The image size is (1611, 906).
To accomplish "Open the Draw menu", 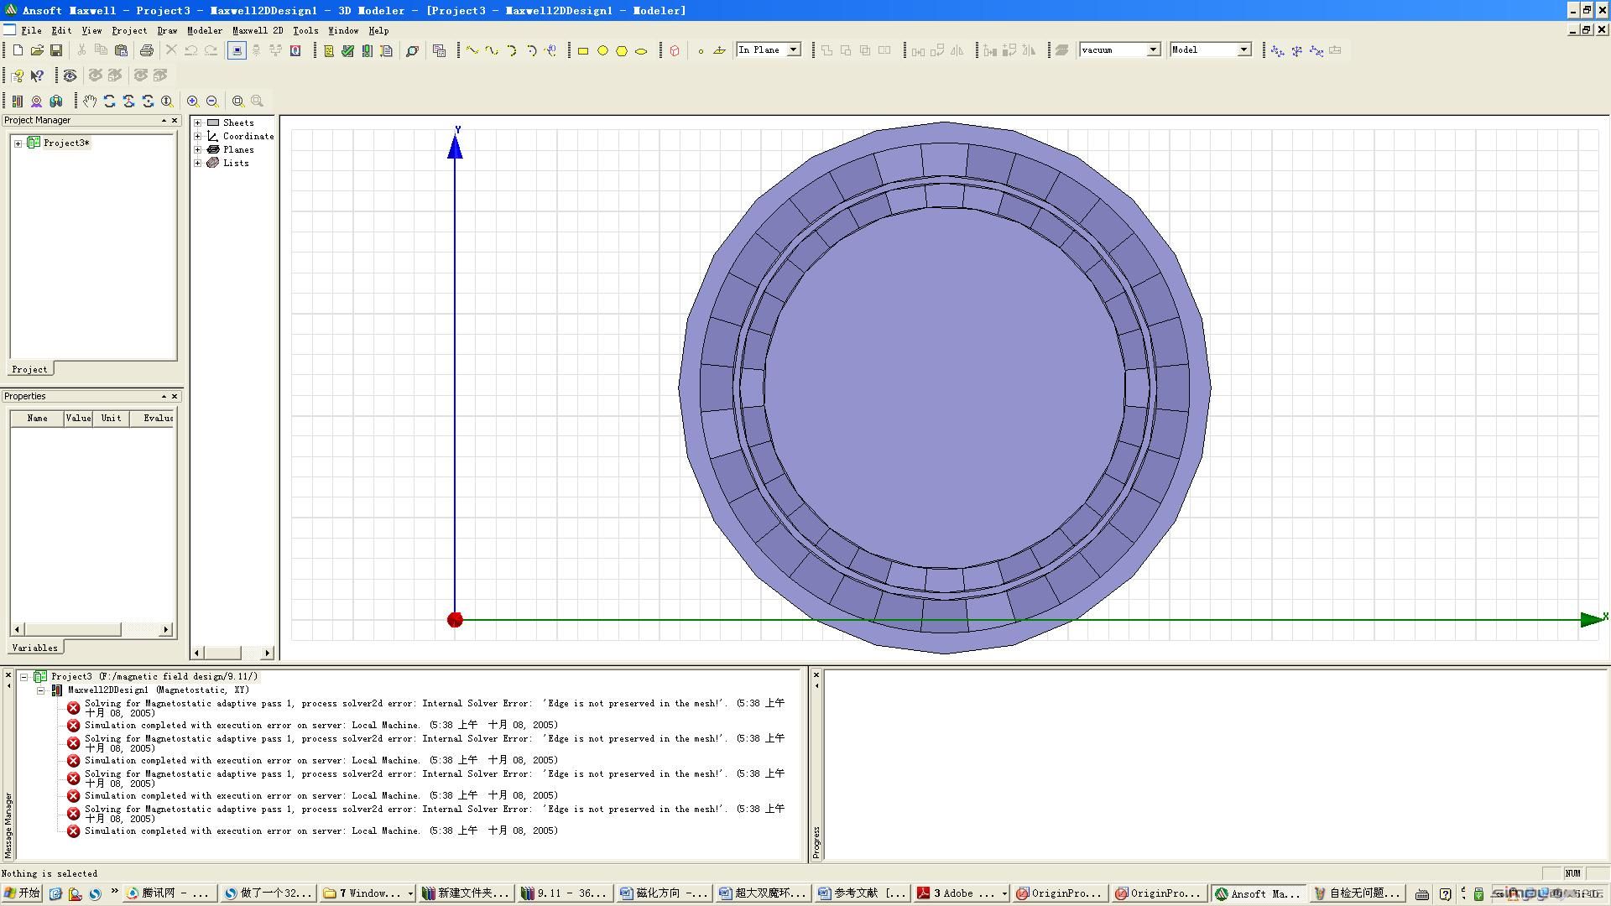I will [167, 30].
